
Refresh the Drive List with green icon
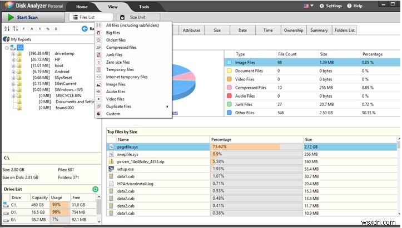pos(96,189)
